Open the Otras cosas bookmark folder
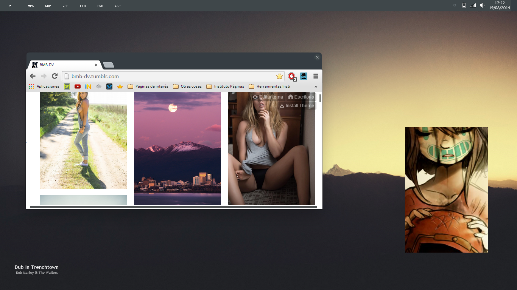Viewport: 517px width, 290px height. click(187, 86)
